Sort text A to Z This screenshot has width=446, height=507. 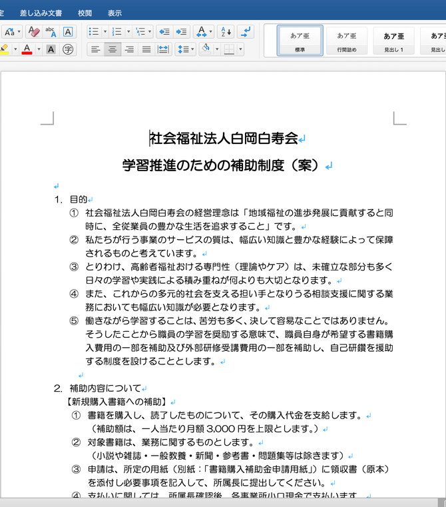coord(226,32)
